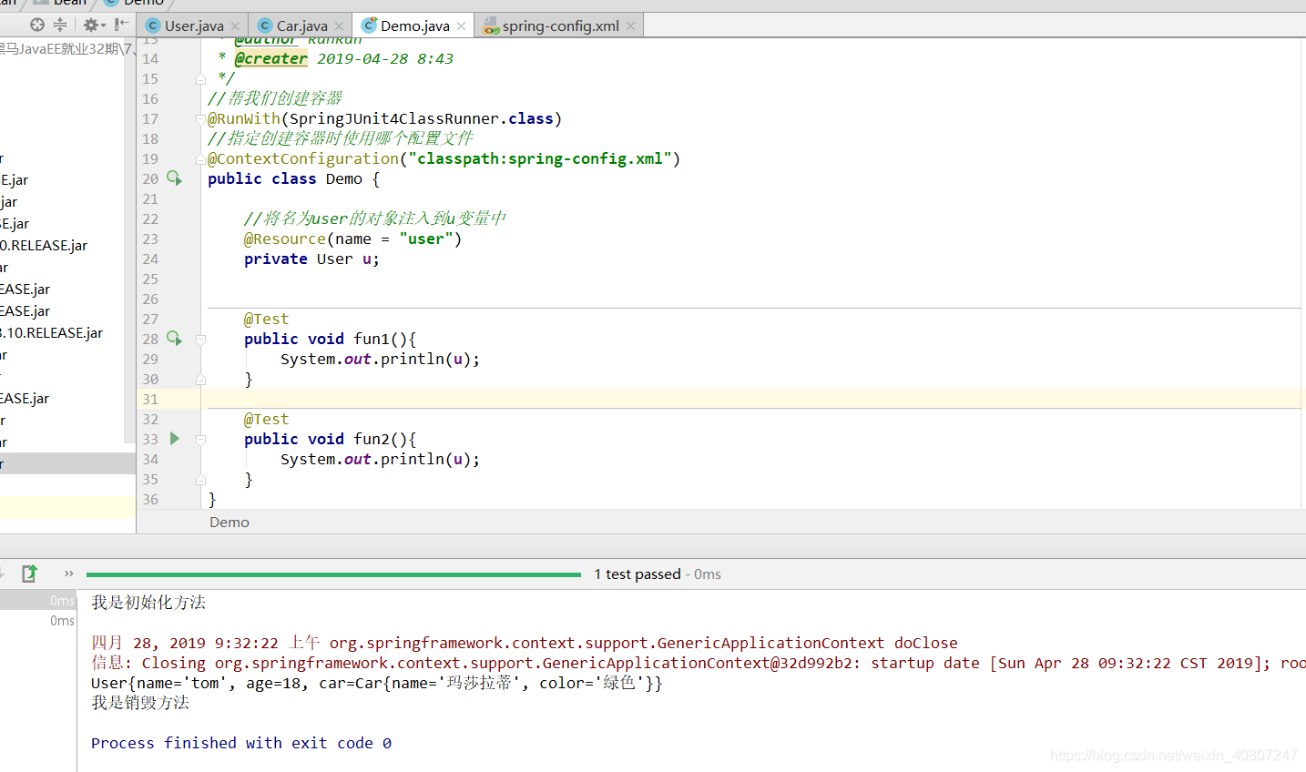1306x772 pixels.
Task: Click 'Process finished with exit code 0'
Action: coord(241,743)
